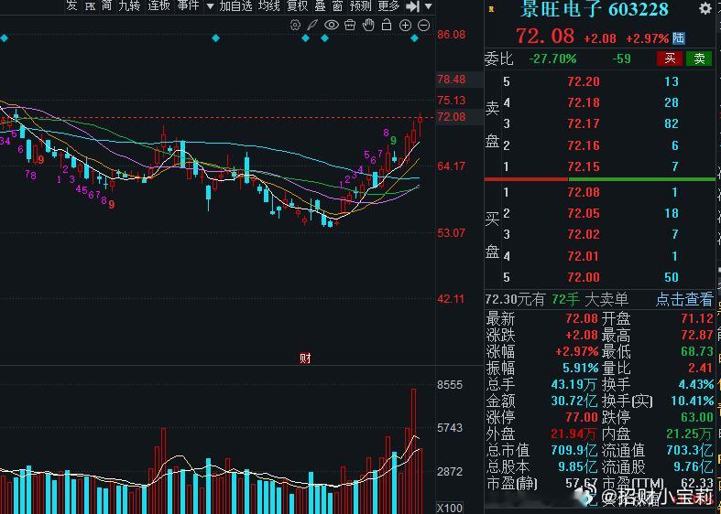721x514 pixels.
Task: Open chart settings gear icon
Action: [x=295, y=26]
